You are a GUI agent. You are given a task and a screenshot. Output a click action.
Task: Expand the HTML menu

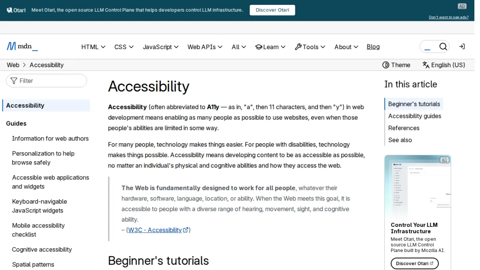[93, 47]
